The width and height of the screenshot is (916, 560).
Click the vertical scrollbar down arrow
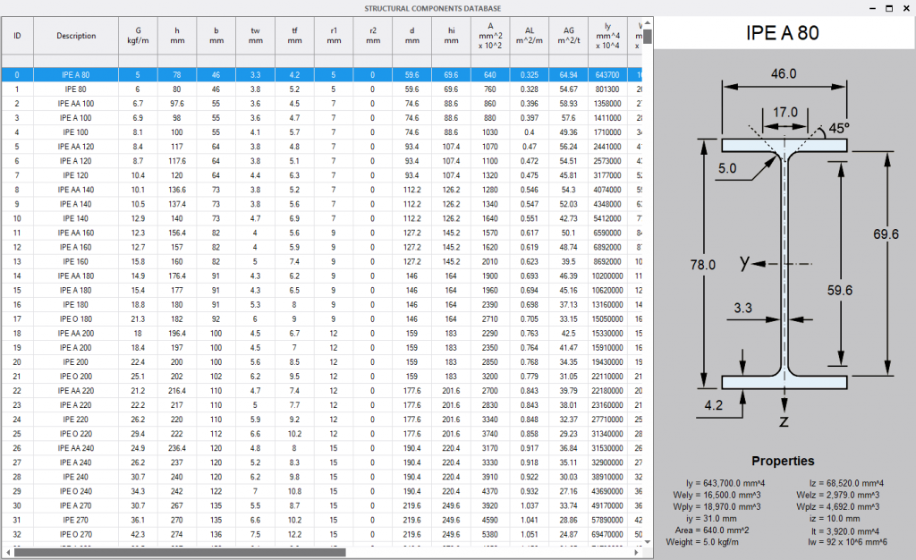point(648,542)
